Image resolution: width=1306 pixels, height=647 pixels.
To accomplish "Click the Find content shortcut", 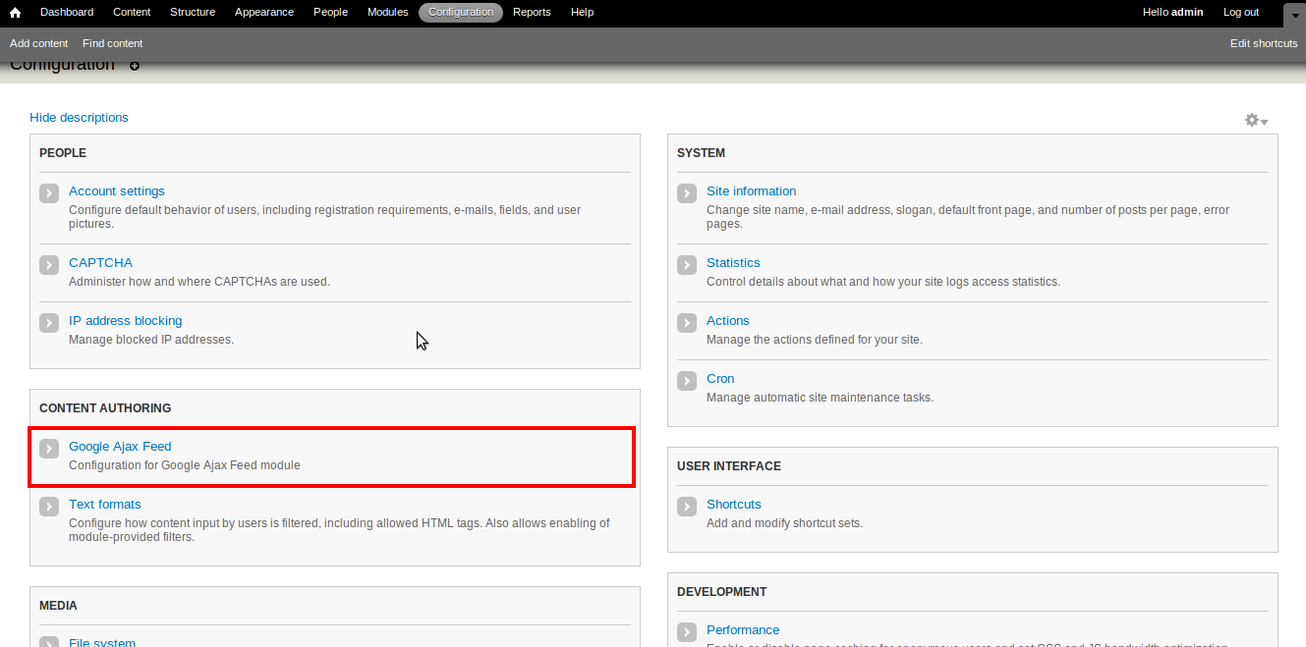I will point(113,43).
